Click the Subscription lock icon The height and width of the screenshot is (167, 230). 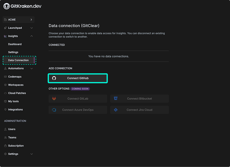click(6, 146)
